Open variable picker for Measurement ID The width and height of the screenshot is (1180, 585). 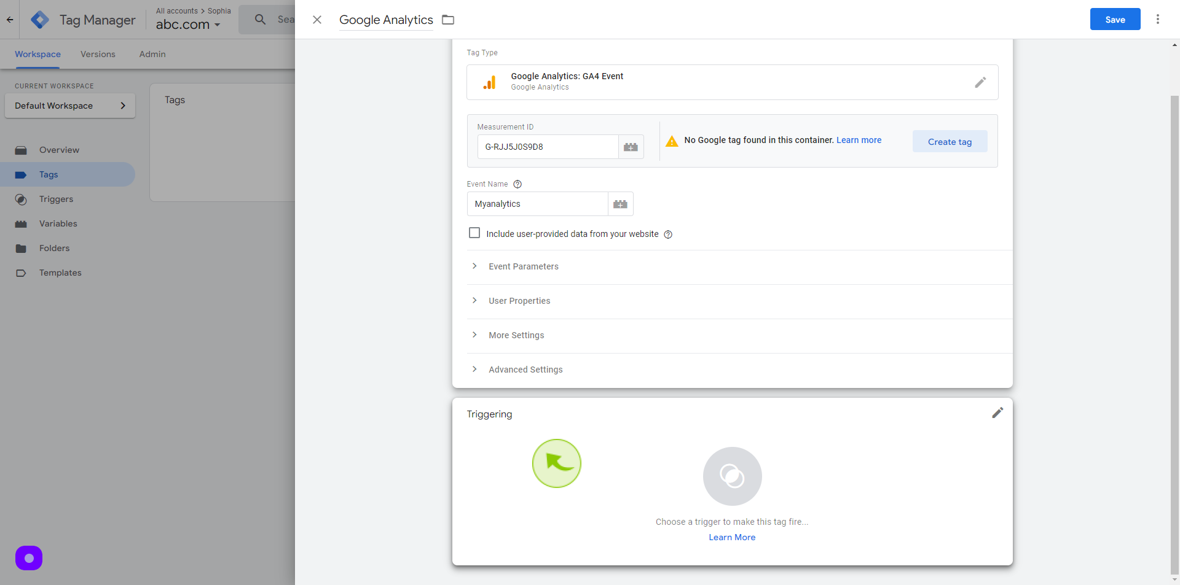click(631, 147)
